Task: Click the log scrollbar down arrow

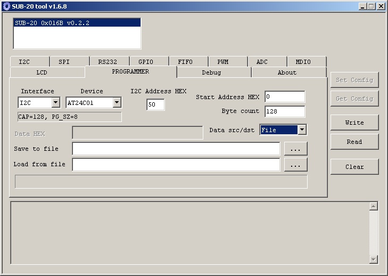Action: [x=374, y=259]
